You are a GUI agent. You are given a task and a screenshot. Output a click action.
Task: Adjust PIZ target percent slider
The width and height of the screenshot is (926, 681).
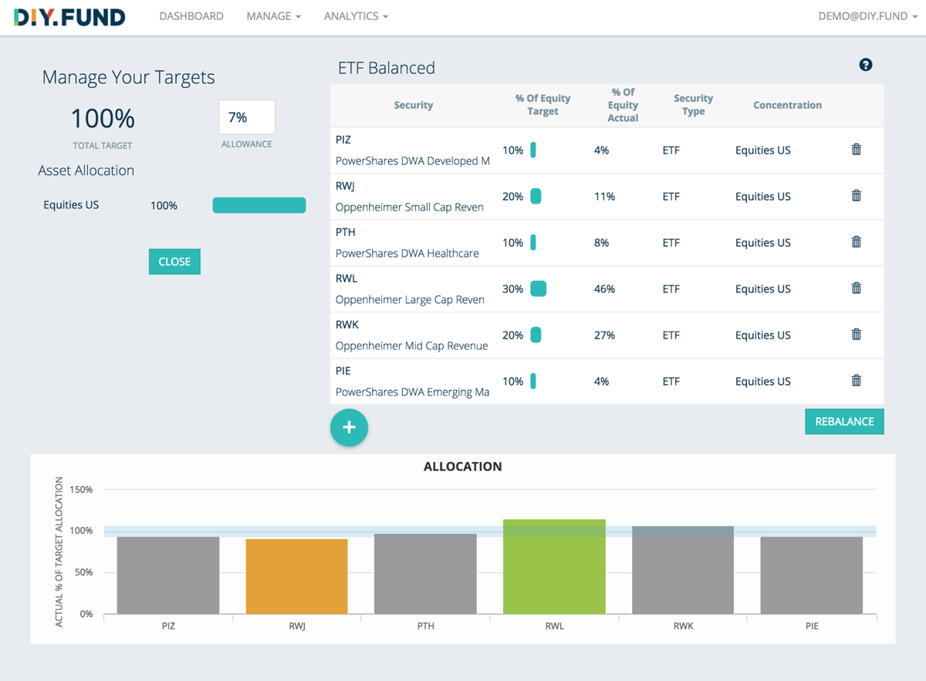[533, 150]
